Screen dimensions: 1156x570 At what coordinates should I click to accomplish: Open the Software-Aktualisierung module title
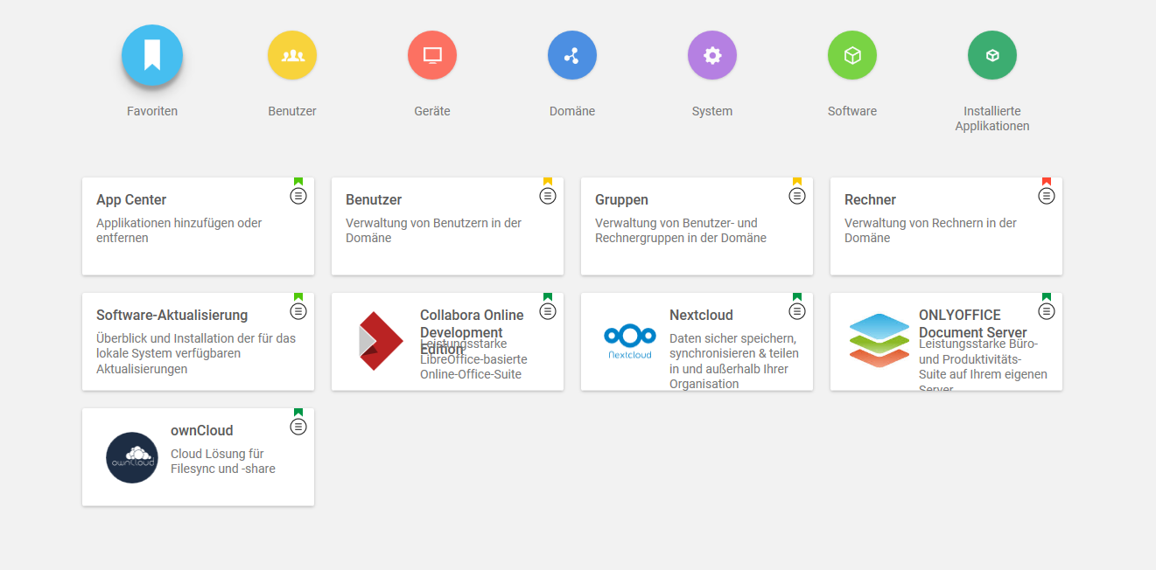point(172,316)
